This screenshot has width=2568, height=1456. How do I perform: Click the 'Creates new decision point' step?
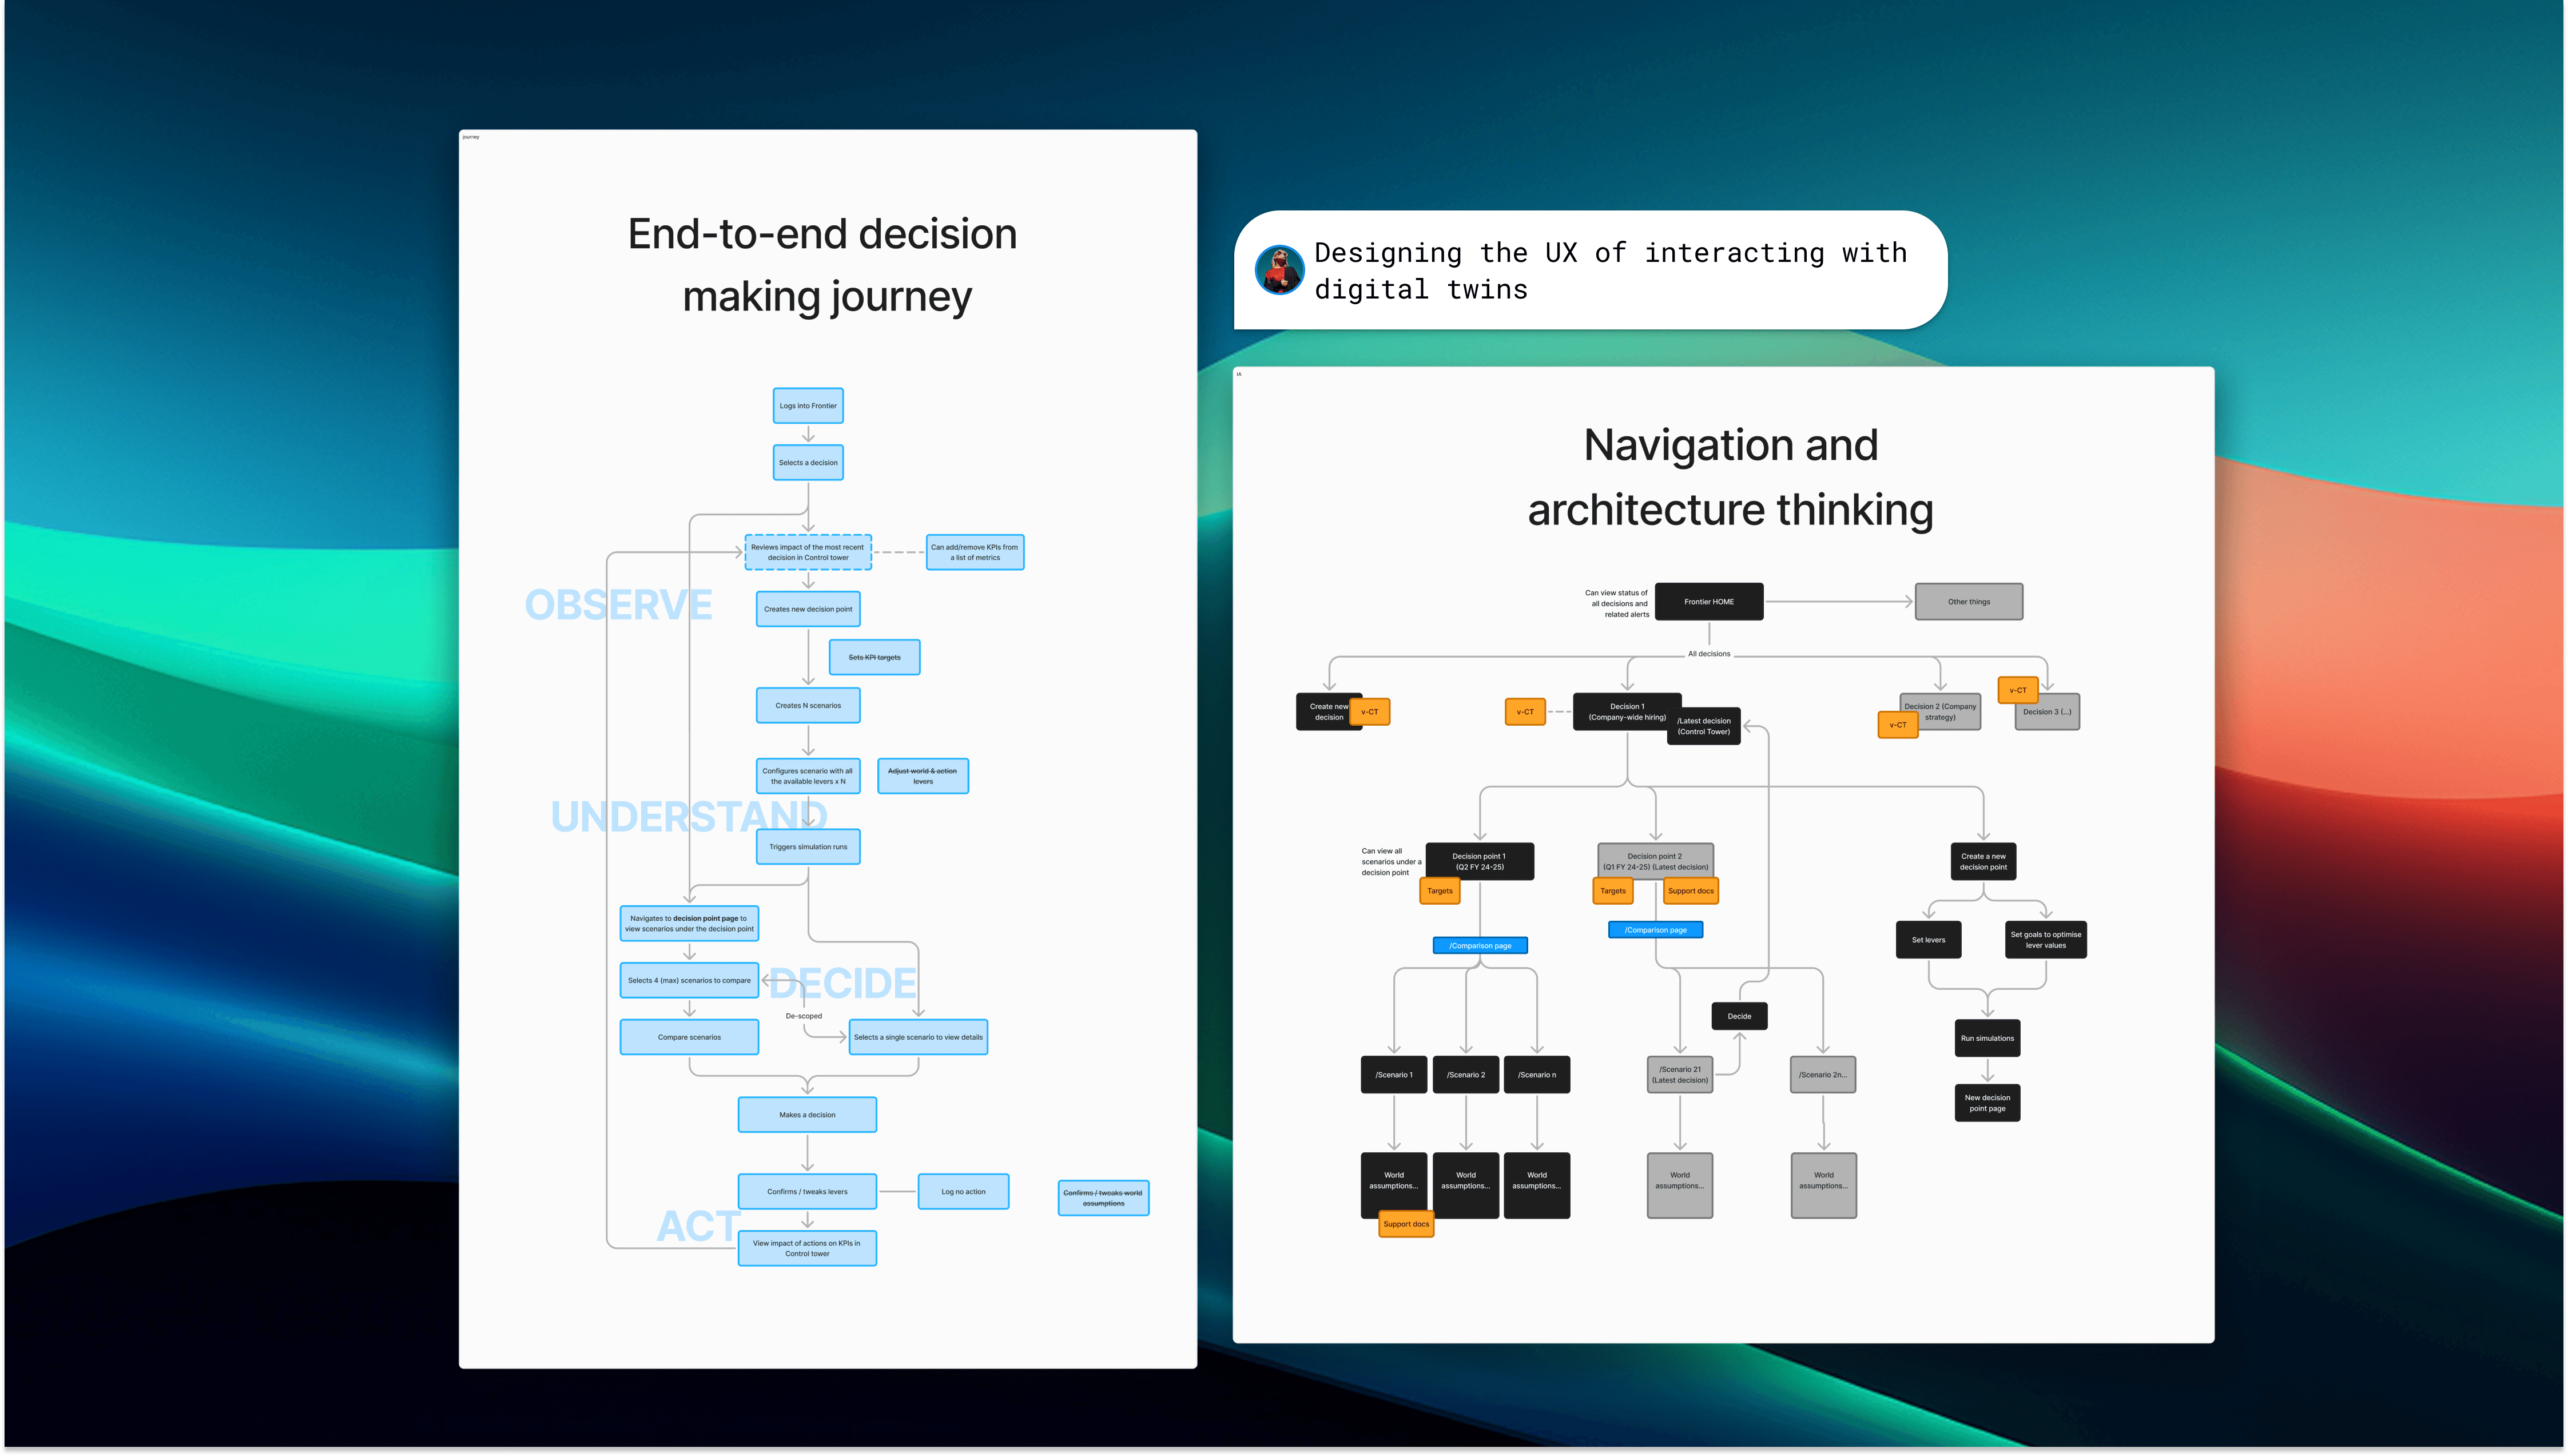click(808, 609)
